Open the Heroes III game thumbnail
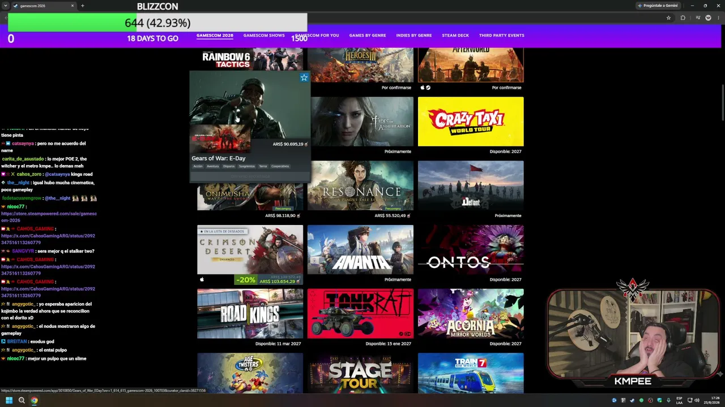This screenshot has height=407, width=725. (360, 65)
